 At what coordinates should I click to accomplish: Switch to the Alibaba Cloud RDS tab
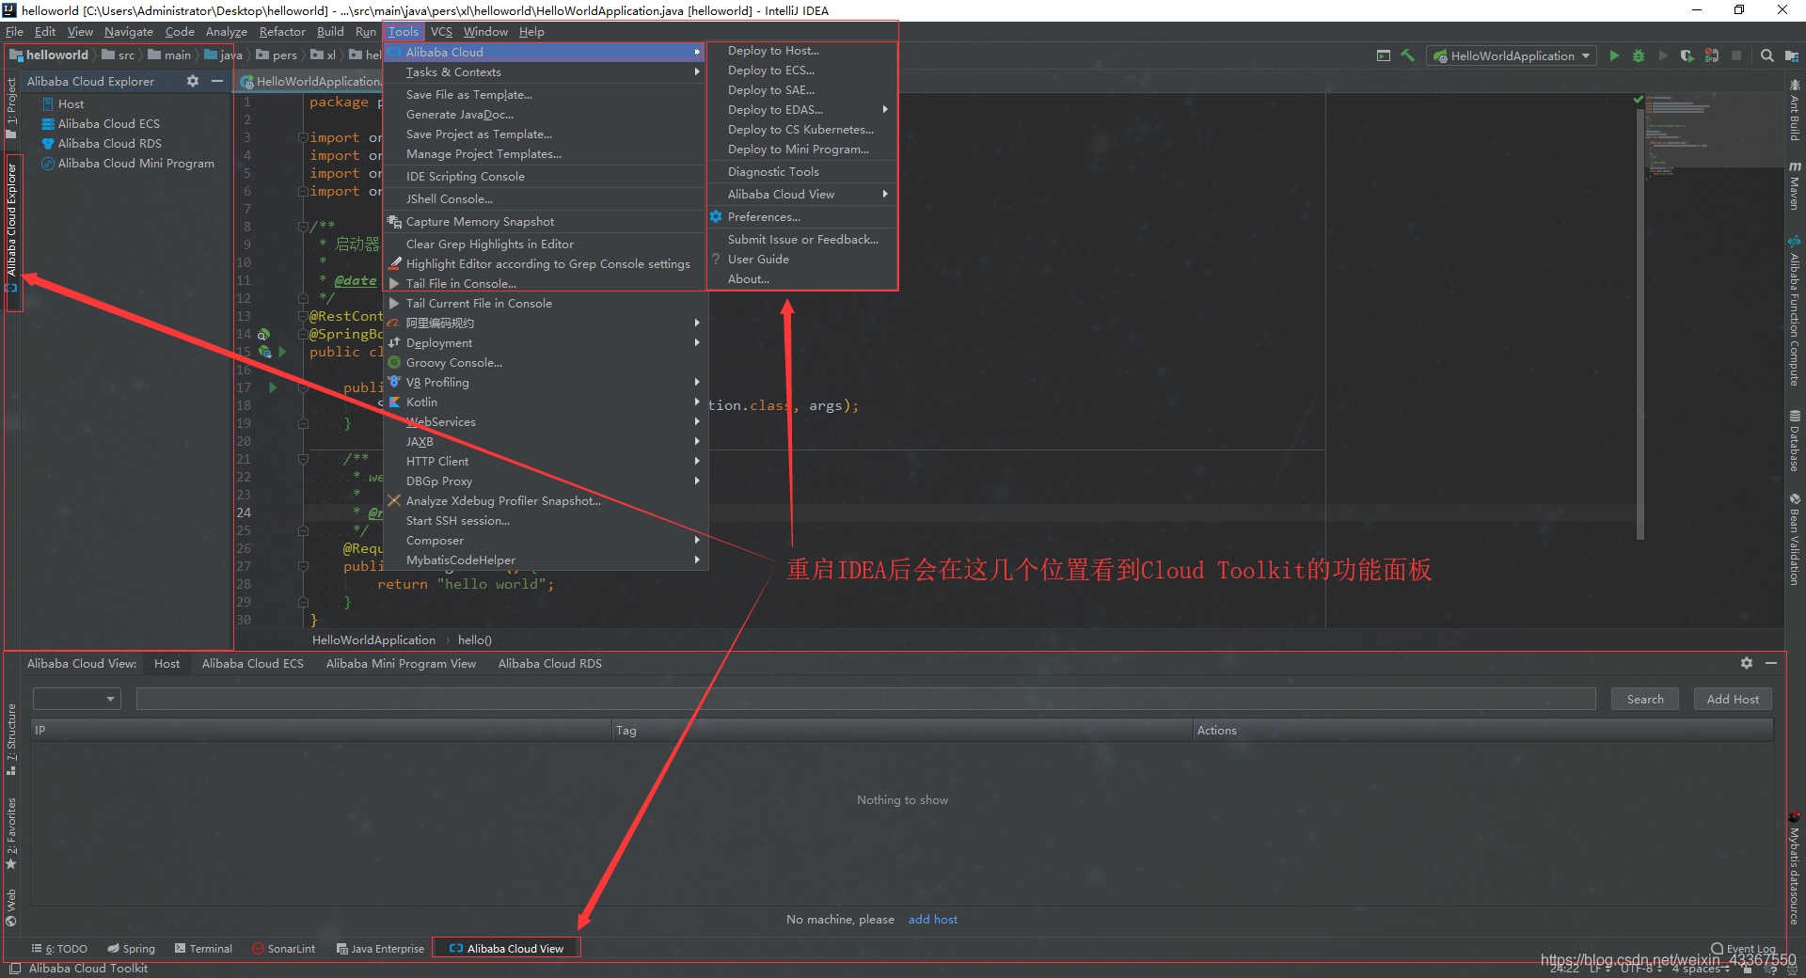[549, 664]
